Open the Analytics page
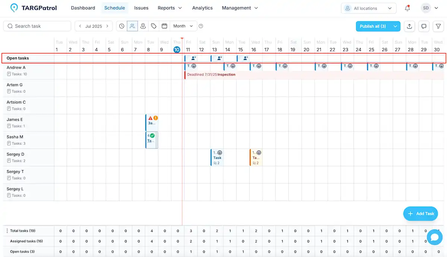 [202, 8]
